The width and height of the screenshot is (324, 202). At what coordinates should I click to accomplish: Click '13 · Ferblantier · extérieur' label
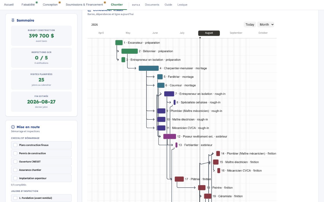[x=195, y=145]
